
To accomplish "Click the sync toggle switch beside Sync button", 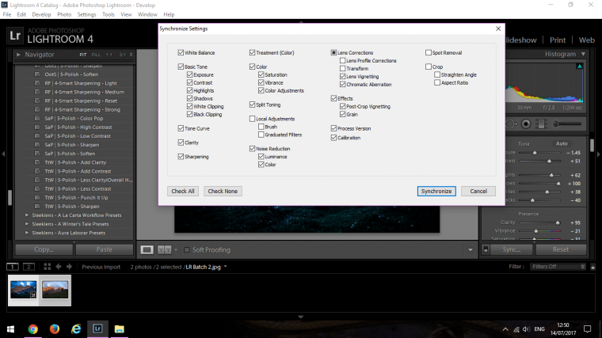I will click(x=486, y=249).
